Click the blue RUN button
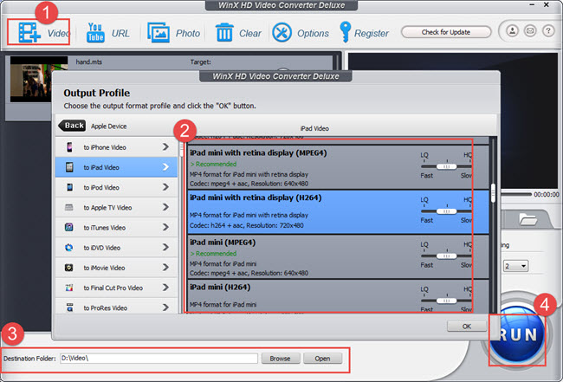The image size is (563, 382). pyautogui.click(x=517, y=334)
